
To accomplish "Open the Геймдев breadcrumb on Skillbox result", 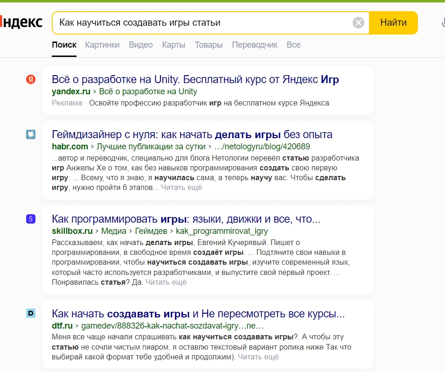I will (x=151, y=231).
